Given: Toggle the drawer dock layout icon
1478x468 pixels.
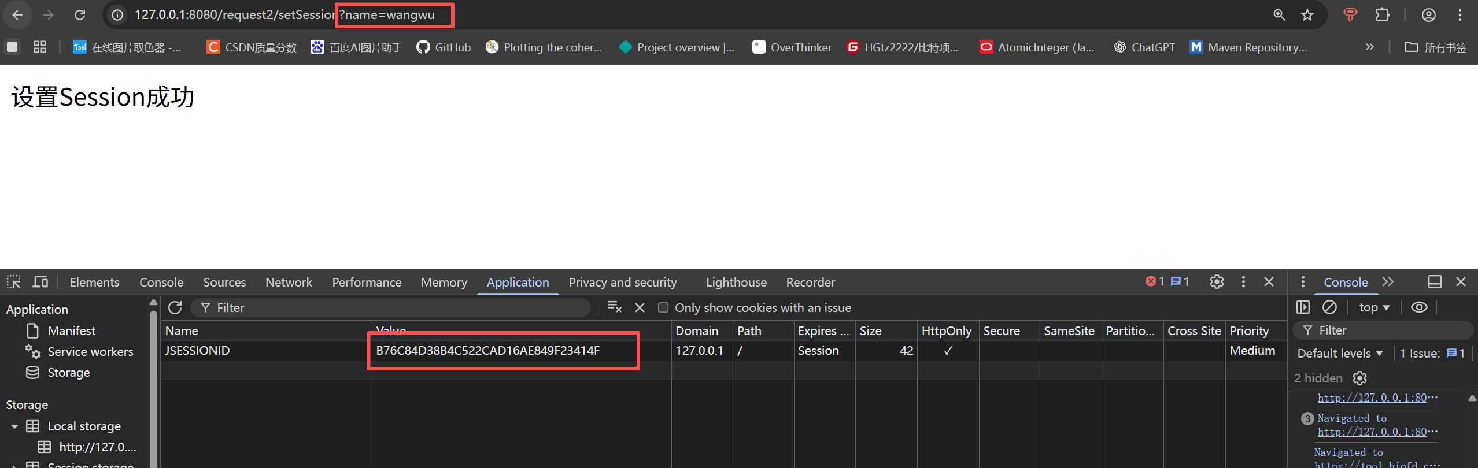Looking at the screenshot, I should [x=1435, y=282].
